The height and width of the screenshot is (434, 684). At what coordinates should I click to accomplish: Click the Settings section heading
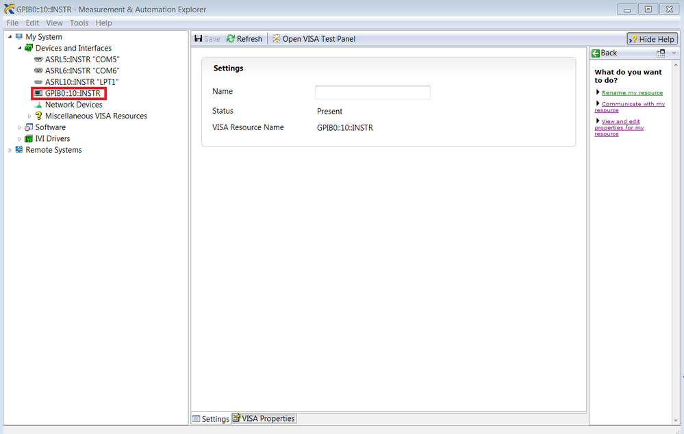tap(228, 68)
